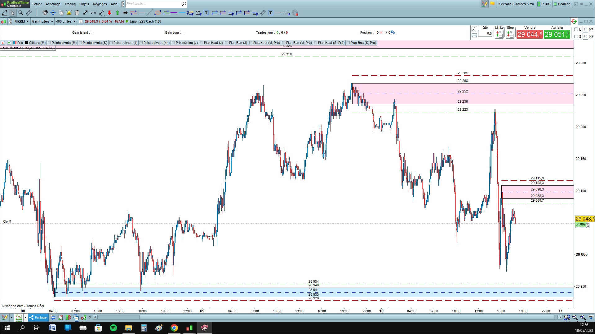The image size is (595, 334).
Task: Click the alert bell icon
Action: pyautogui.click(x=69, y=13)
